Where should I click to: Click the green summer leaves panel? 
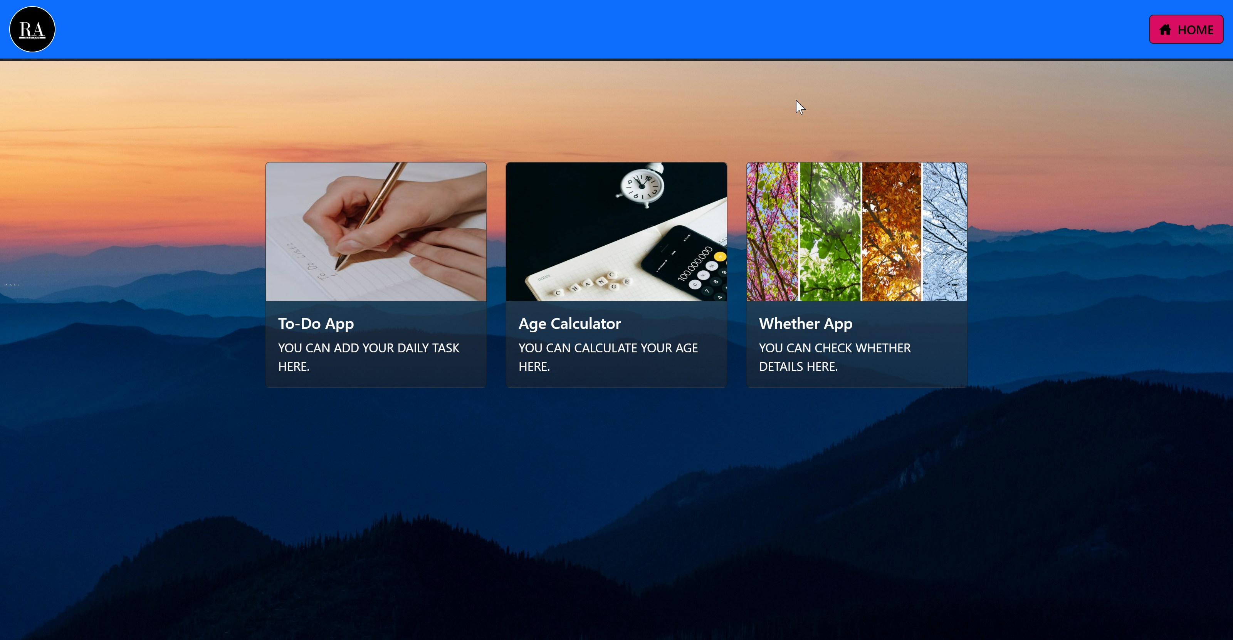830,231
